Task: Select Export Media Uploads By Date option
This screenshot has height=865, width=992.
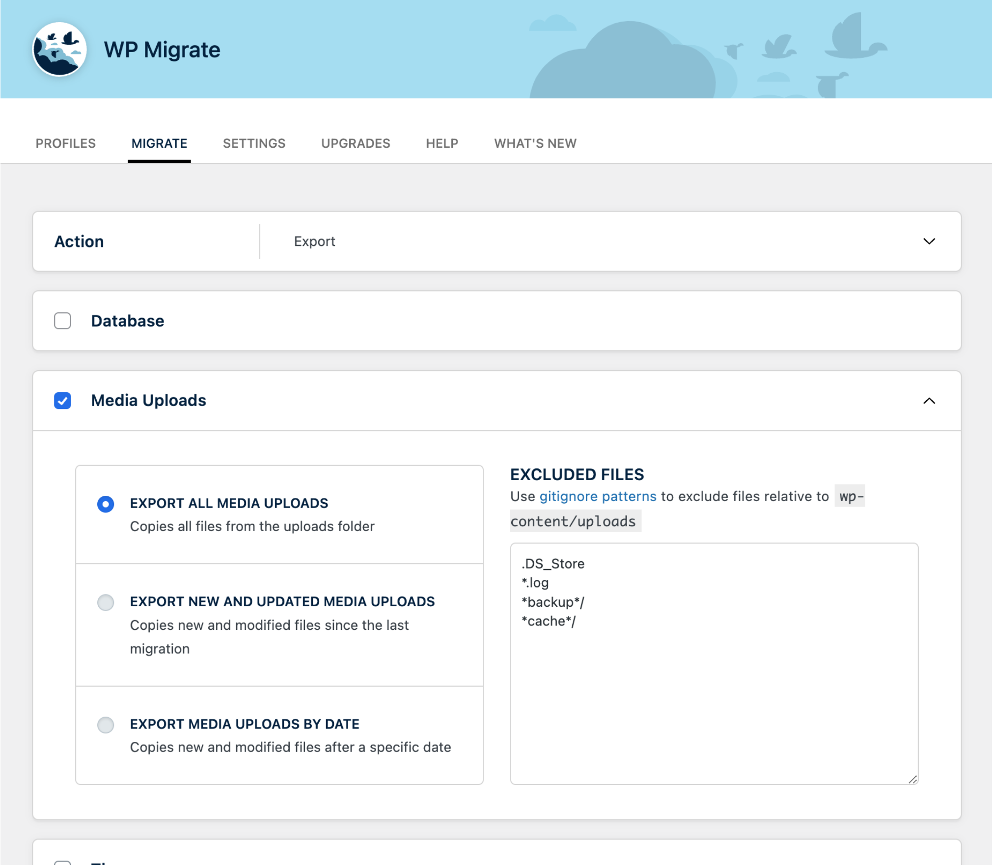Action: 106,725
